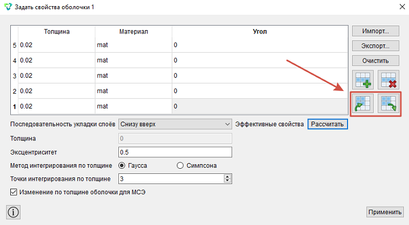Click the Применить button
This screenshot has width=409, height=225.
pyautogui.click(x=385, y=212)
